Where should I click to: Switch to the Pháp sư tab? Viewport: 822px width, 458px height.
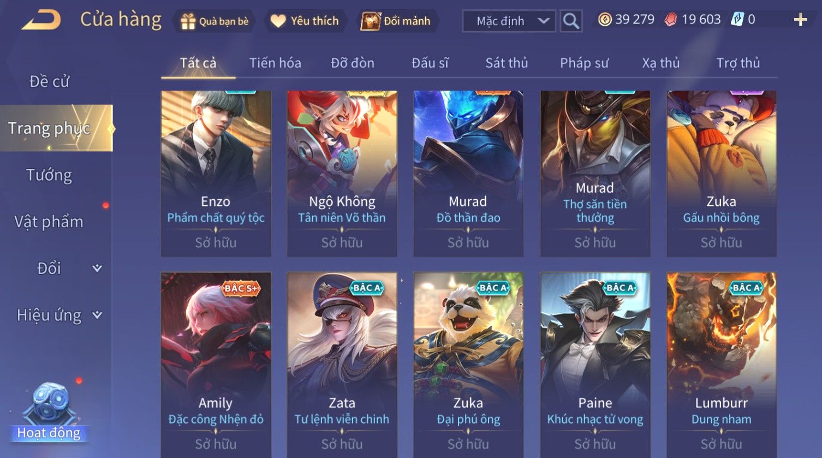pyautogui.click(x=584, y=63)
